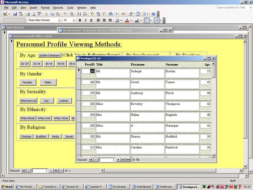Expand the font color dropdown arrow
Viewport: 253px width, 190px height.
(131, 20)
